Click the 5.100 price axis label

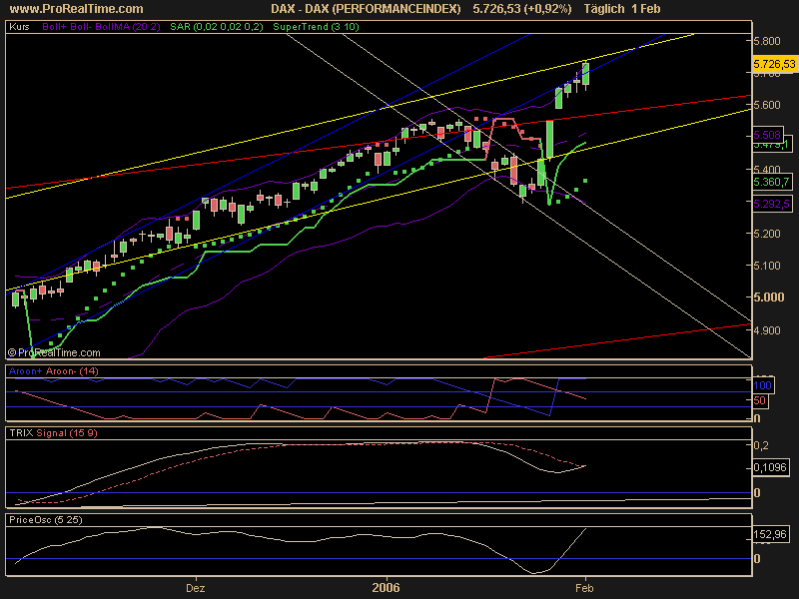pyautogui.click(x=767, y=266)
